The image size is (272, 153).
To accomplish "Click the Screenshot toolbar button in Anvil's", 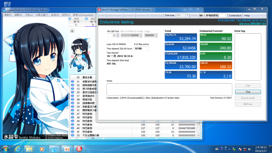I will [235, 15].
